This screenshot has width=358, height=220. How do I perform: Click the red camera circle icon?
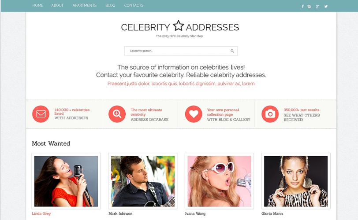tap(270, 114)
